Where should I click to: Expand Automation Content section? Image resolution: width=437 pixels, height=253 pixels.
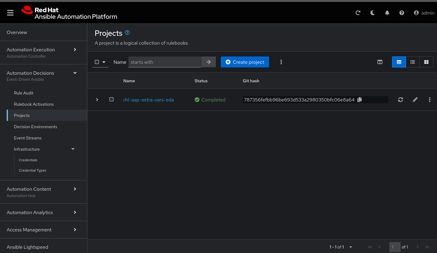click(43, 192)
